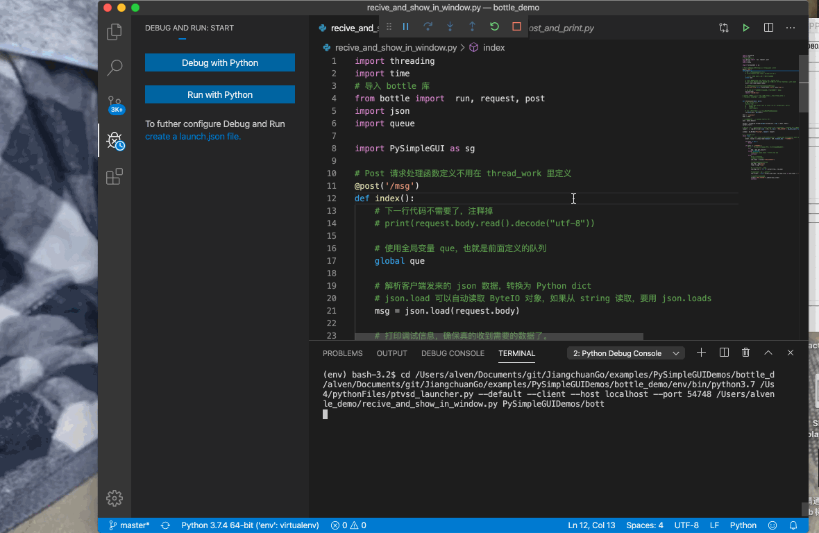Change indentation via Spaces: 4

coord(645,525)
